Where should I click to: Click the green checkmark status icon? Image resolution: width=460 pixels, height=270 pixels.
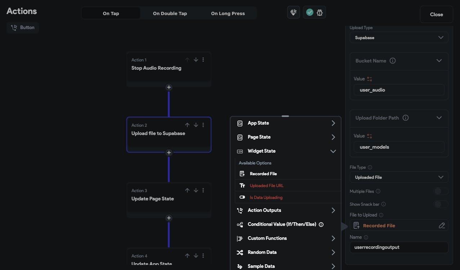pos(309,13)
